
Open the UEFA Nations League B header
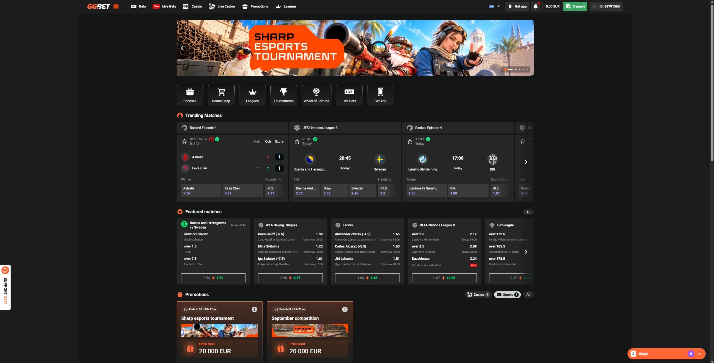(345, 128)
